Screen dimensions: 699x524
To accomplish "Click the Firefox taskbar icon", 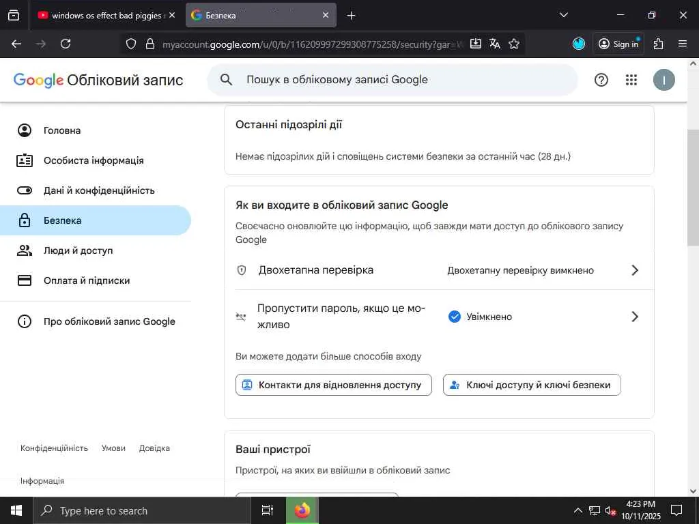I will [x=302, y=510].
